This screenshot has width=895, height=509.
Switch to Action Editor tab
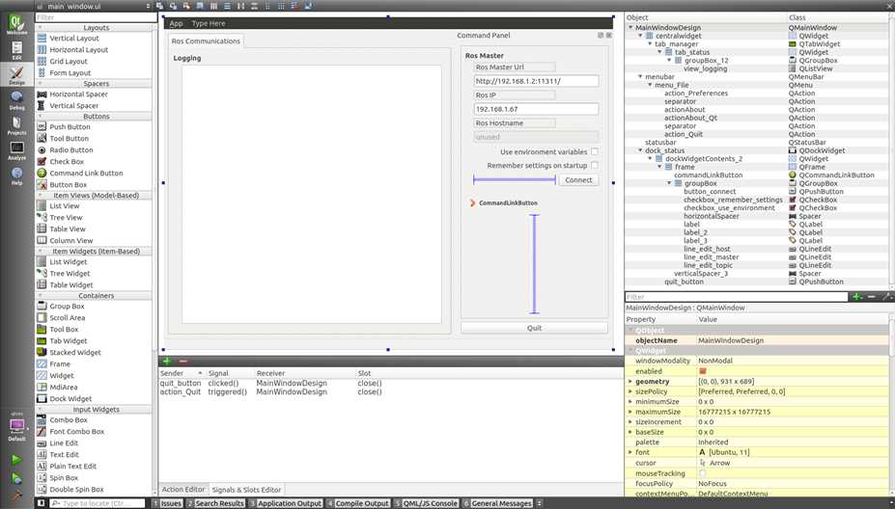(x=182, y=489)
